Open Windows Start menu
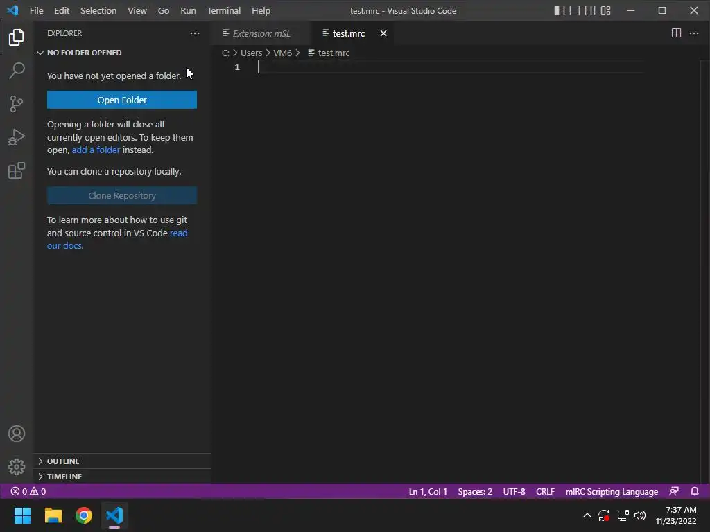Viewport: 710px width, 532px height. point(22,515)
